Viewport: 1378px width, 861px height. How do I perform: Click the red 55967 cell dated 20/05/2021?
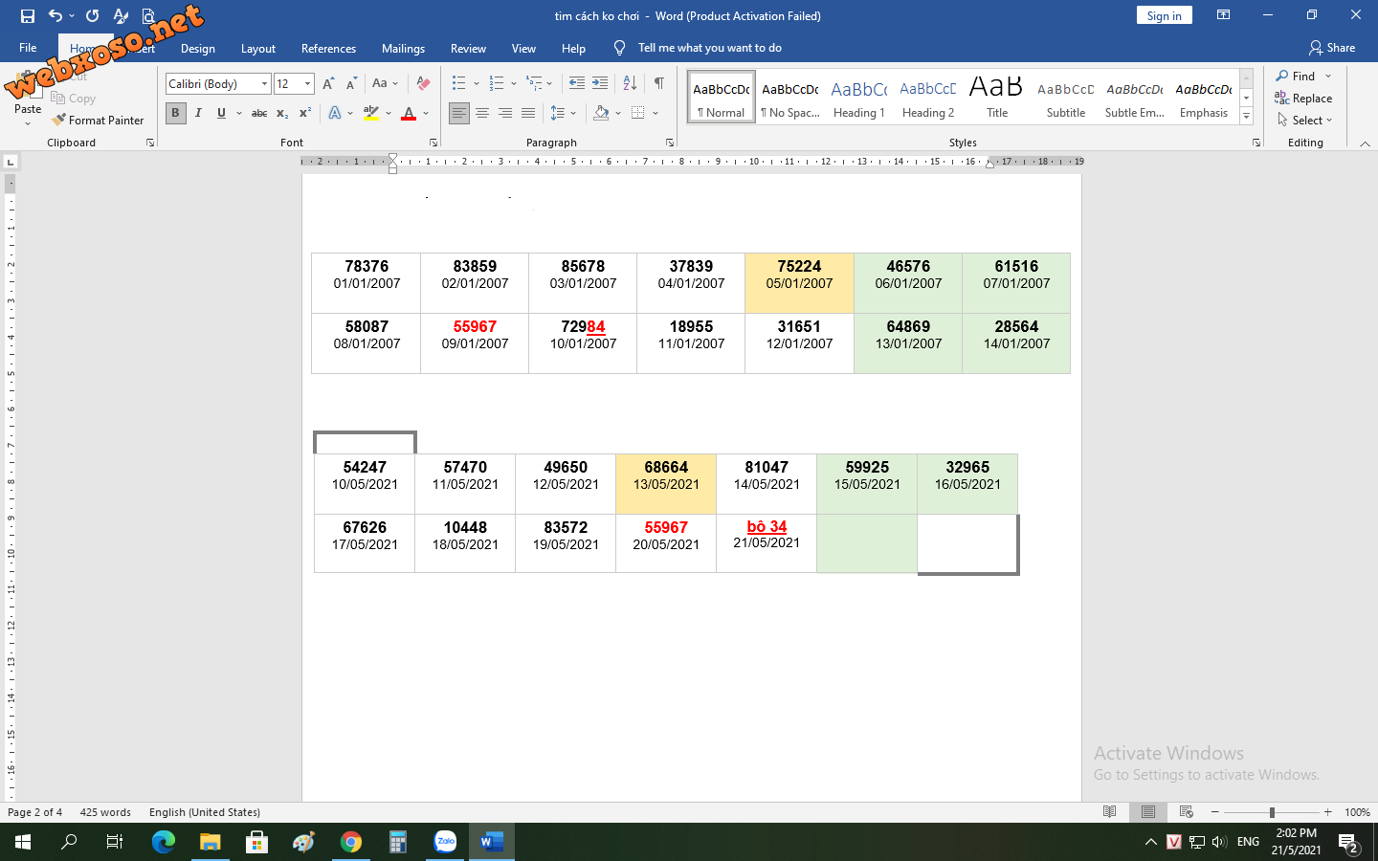tap(666, 543)
